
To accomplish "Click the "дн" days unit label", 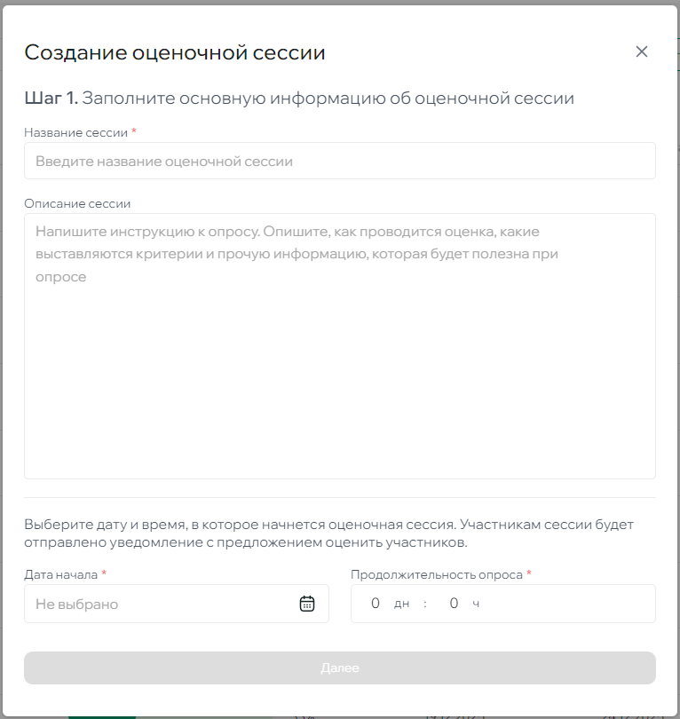I will click(x=402, y=604).
